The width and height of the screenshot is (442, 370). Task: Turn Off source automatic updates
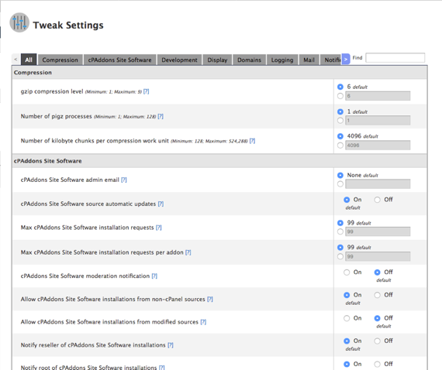click(x=377, y=200)
